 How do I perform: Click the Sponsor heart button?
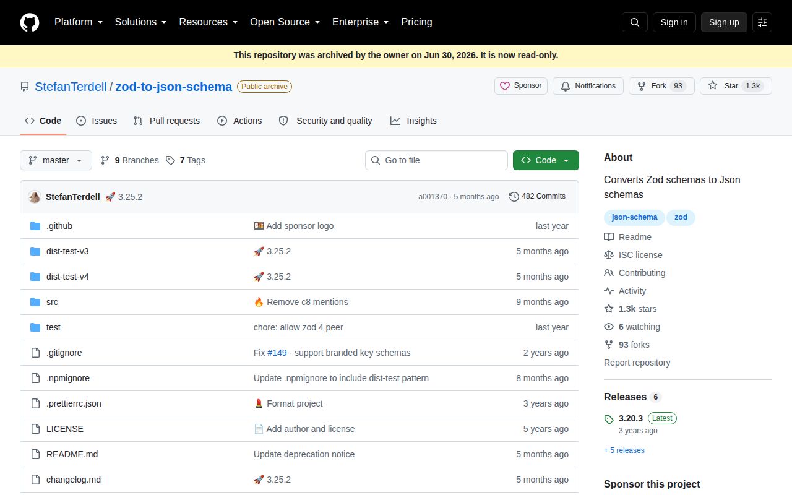[521, 86]
